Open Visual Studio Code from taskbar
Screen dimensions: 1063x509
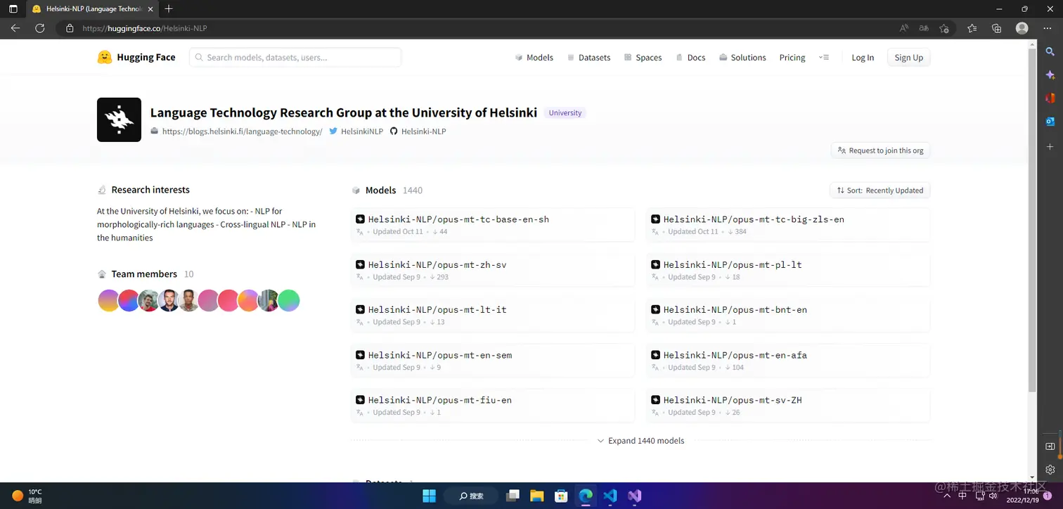tap(610, 496)
